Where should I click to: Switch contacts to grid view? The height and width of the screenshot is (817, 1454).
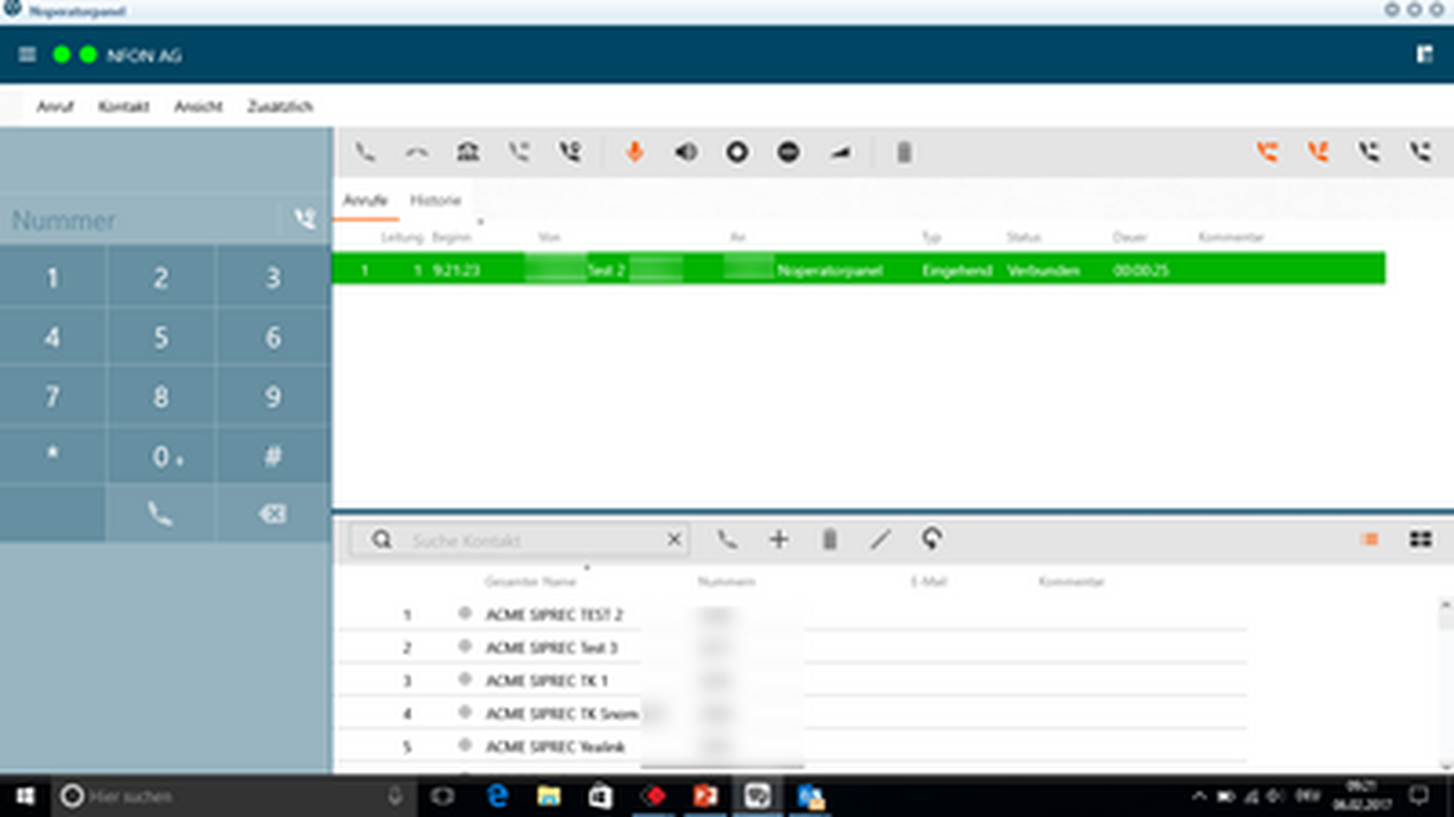[x=1421, y=540]
